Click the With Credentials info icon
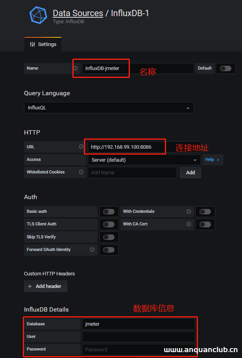 point(188,211)
